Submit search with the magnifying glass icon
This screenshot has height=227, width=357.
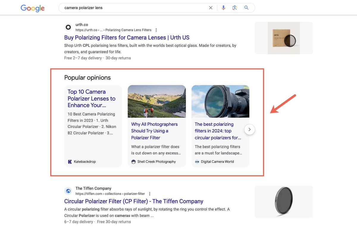tap(246, 8)
